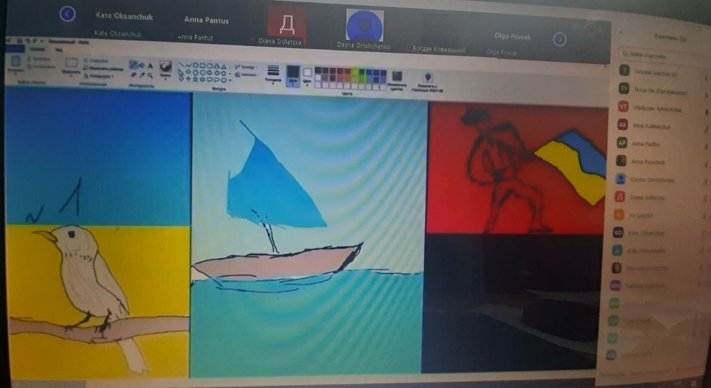This screenshot has width=711, height=388.
Task: Click TY avatar of Tessa Vin
Action: 625,89
